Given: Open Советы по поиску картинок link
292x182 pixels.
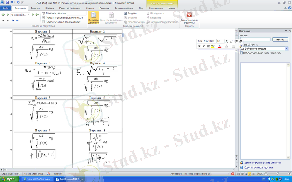Looking at the screenshot, I should coord(259,167).
